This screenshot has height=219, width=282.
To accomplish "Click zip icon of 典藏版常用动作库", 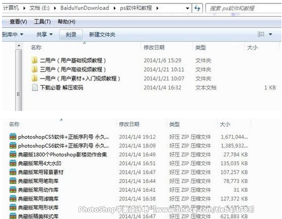I will [13, 189].
